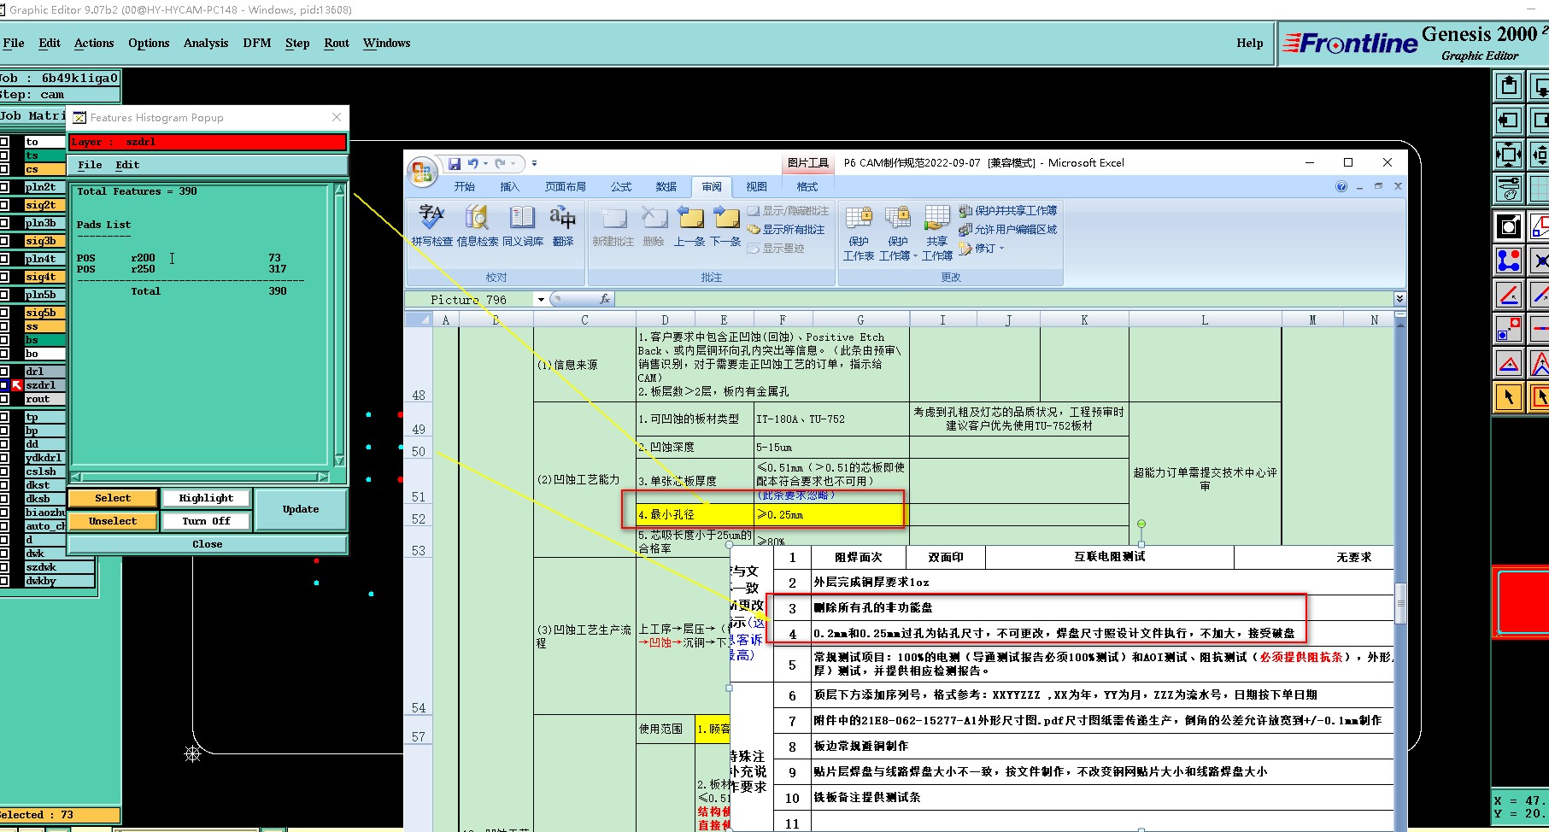This screenshot has height=832, width=1549.
Task: Click the translate (翻译) icon in Excel
Action: 562,226
